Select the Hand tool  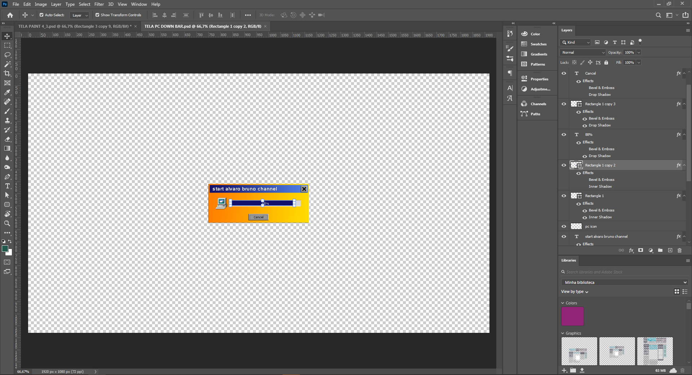point(7,214)
